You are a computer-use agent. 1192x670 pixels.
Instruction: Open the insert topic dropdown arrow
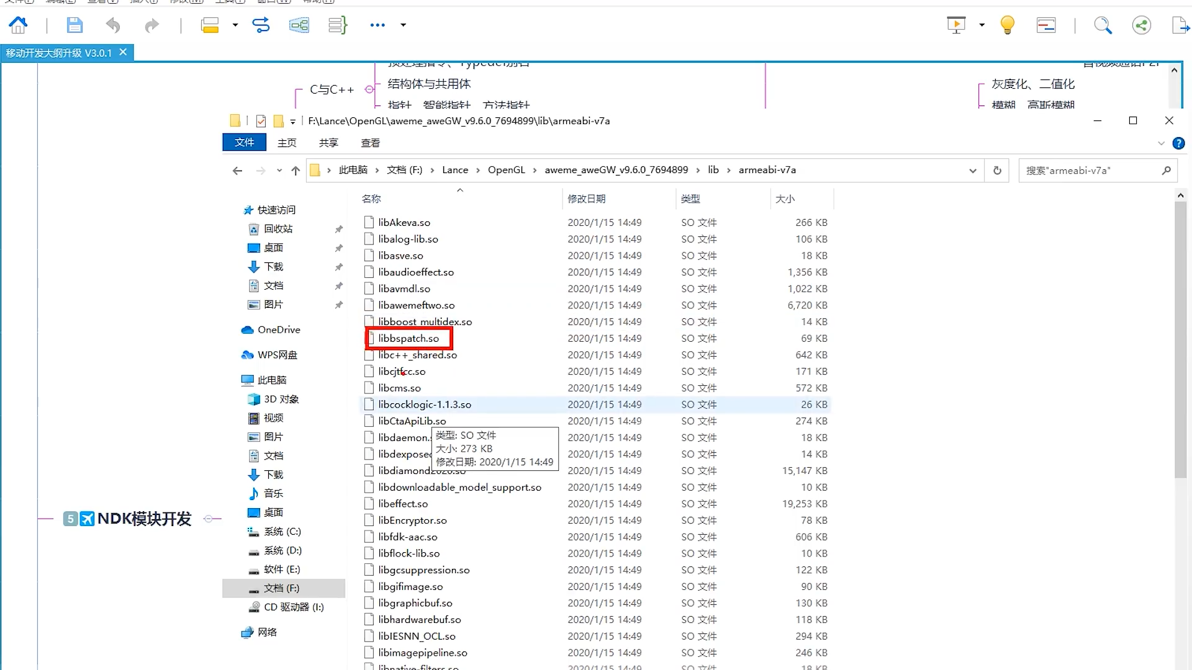pos(235,25)
